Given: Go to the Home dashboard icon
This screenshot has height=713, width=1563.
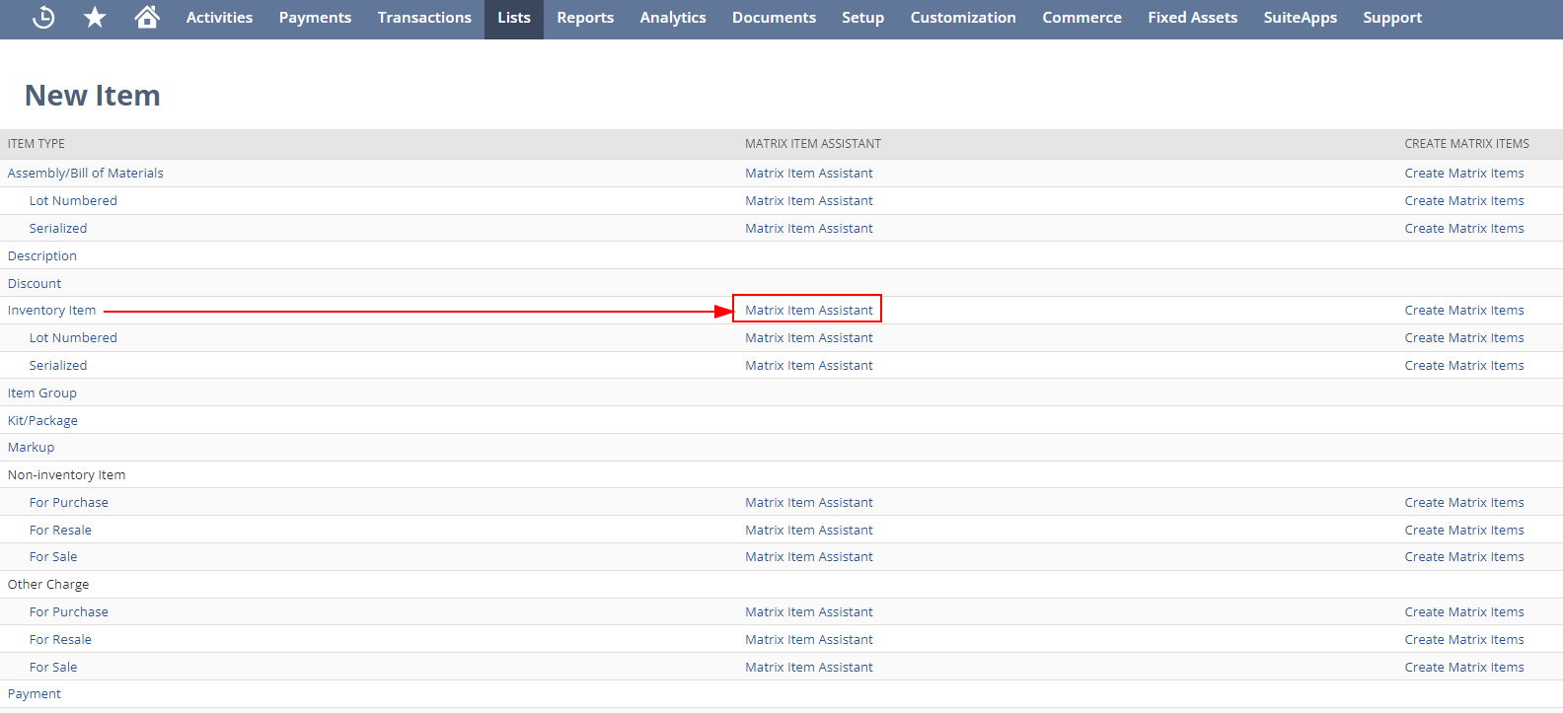Looking at the screenshot, I should coord(147,18).
